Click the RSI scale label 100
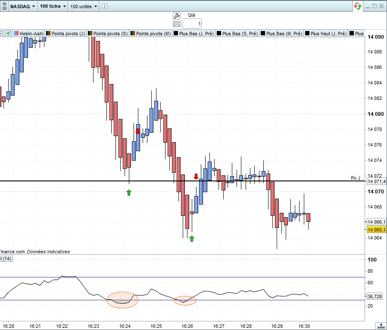Screen dimensions: 387x330 [x=372, y=259]
